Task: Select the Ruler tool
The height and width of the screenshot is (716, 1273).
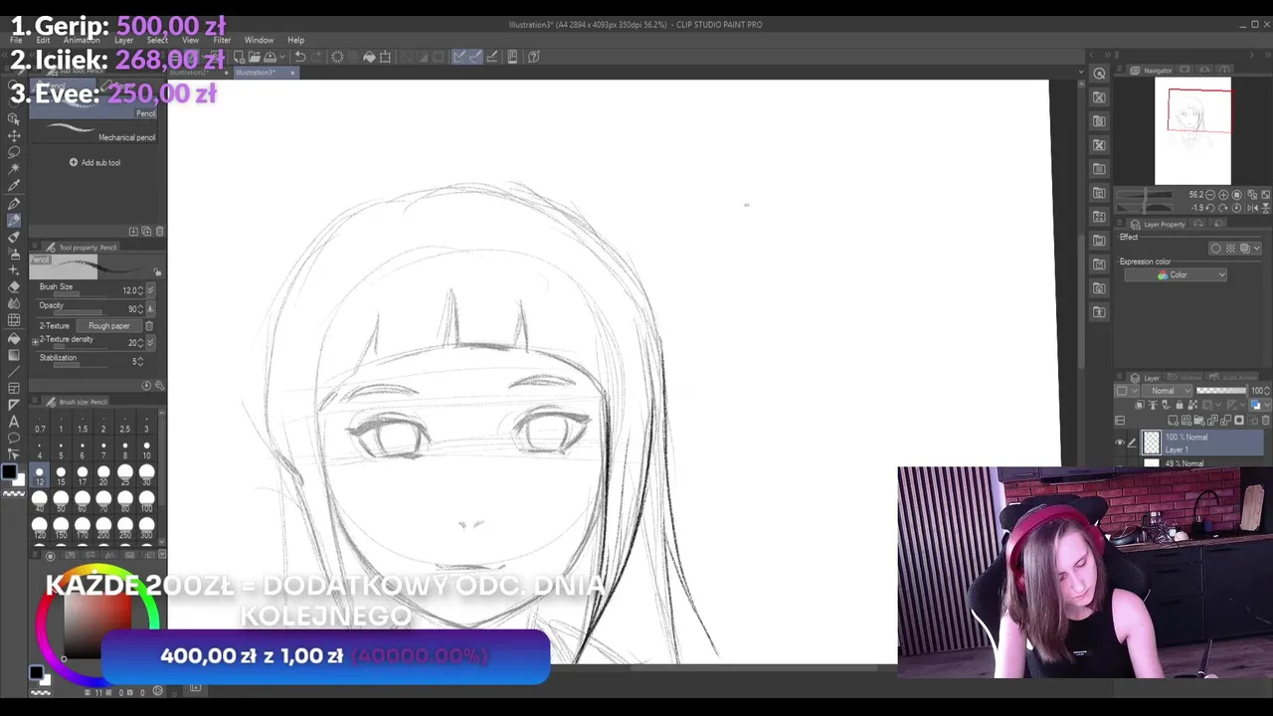Action: point(14,405)
